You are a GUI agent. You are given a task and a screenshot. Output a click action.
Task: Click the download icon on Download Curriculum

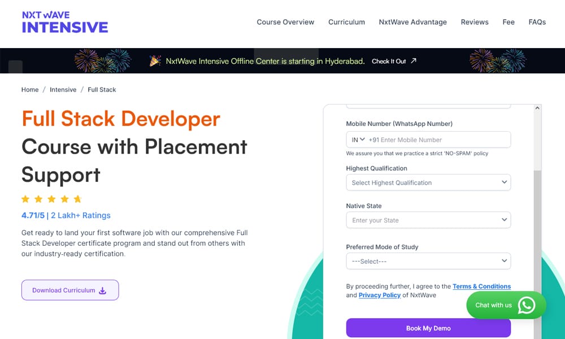click(x=102, y=290)
